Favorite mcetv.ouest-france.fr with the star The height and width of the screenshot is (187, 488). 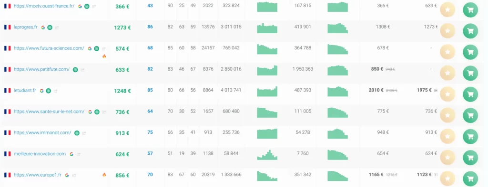point(447,9)
